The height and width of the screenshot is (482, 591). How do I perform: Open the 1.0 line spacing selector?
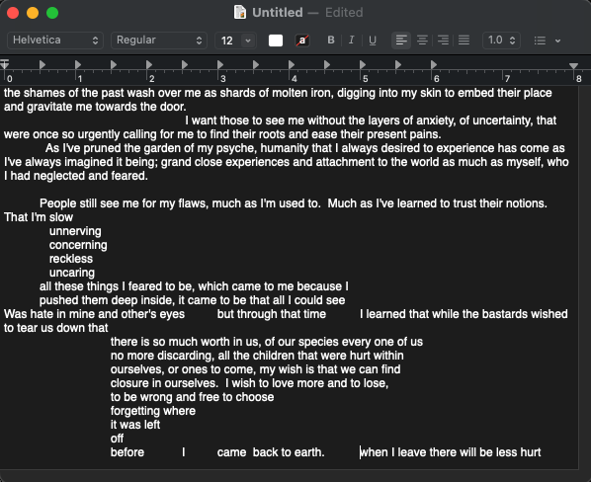point(501,40)
